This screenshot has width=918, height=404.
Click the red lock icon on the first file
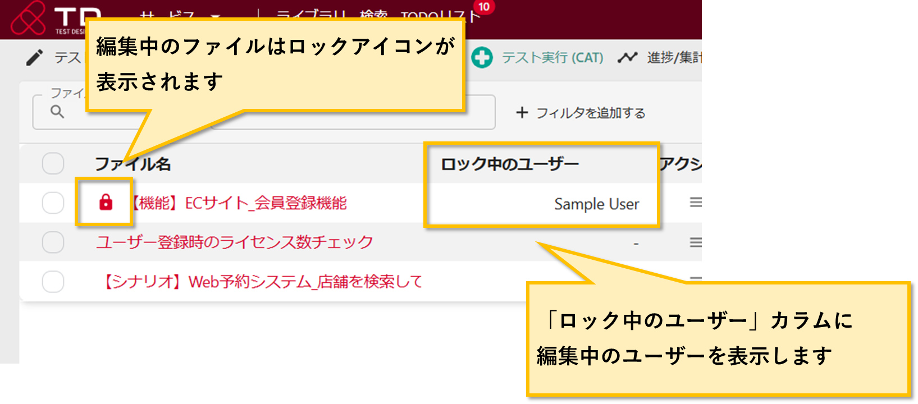pos(106,203)
